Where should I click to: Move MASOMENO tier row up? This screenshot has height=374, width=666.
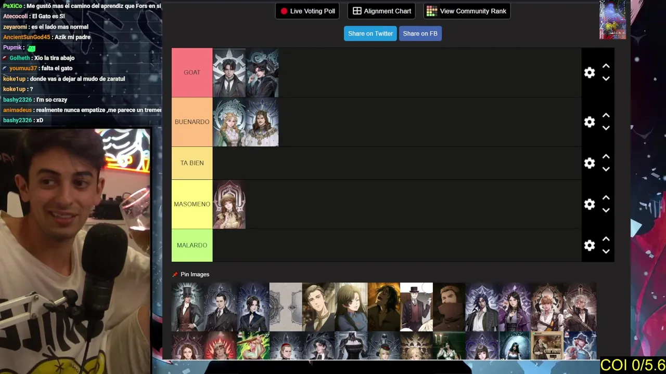pos(606,198)
